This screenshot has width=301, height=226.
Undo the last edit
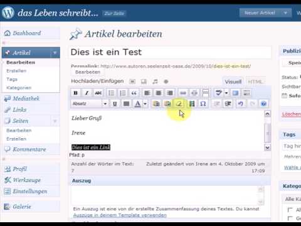pos(240,104)
